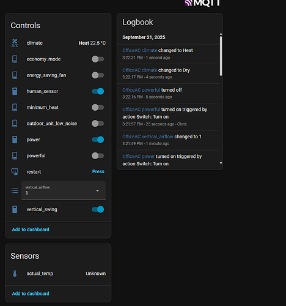Click the vertical_airflow list icon
286x306 pixels.
coord(15,191)
